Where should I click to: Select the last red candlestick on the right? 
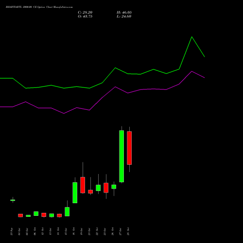click(x=129, y=148)
